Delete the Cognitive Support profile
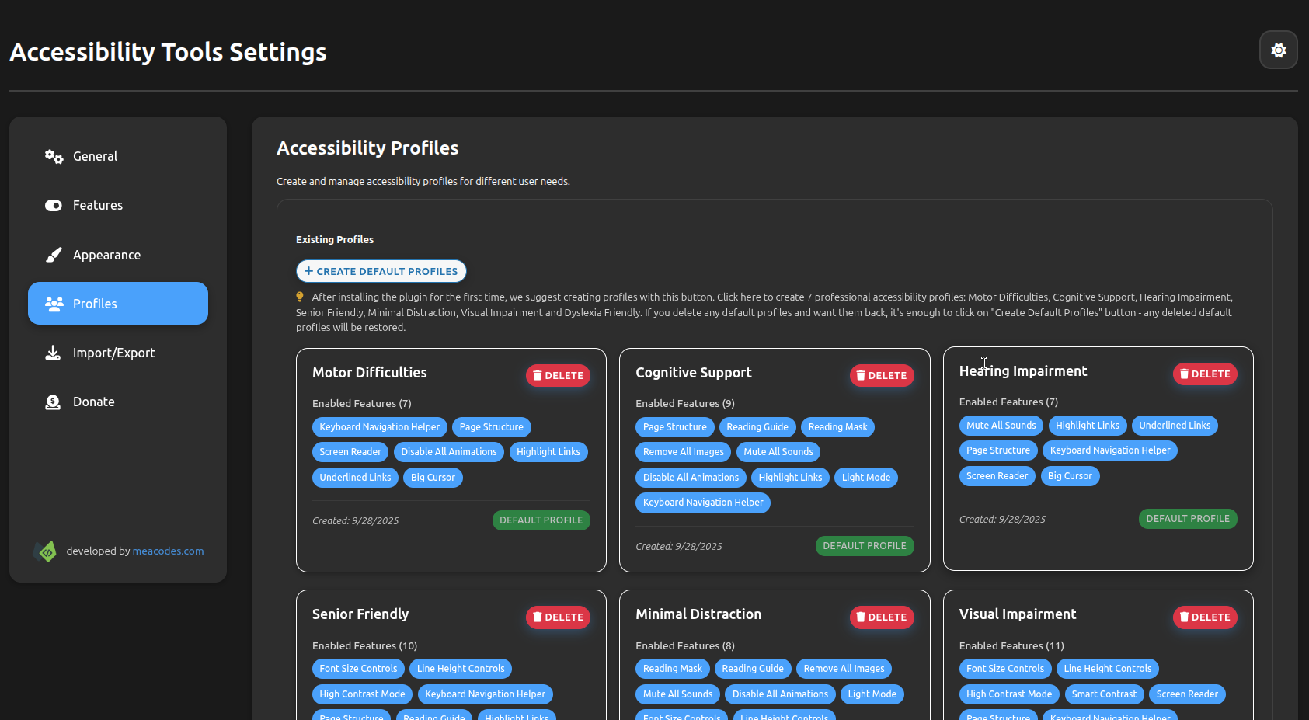 click(x=881, y=376)
